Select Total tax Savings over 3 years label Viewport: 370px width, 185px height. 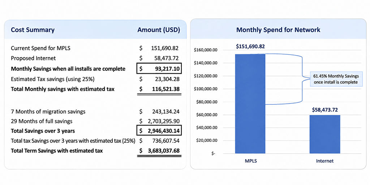click(73, 141)
